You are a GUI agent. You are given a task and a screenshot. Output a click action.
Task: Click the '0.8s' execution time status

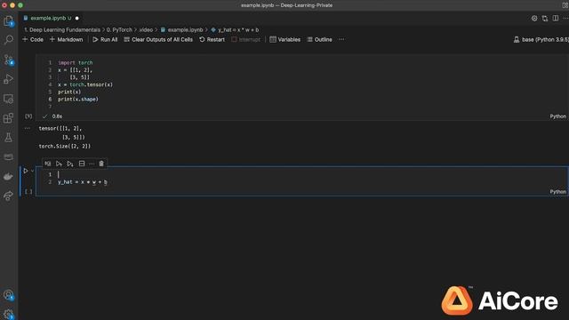[x=57, y=116]
